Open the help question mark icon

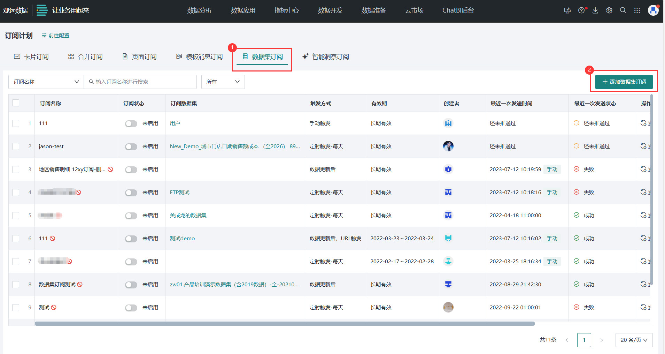point(581,10)
